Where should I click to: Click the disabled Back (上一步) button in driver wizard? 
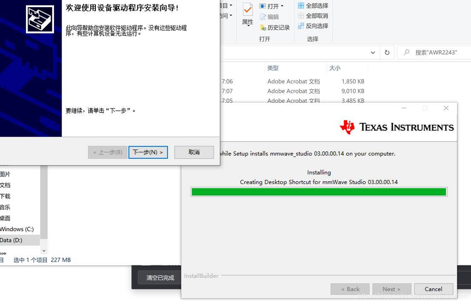108,152
